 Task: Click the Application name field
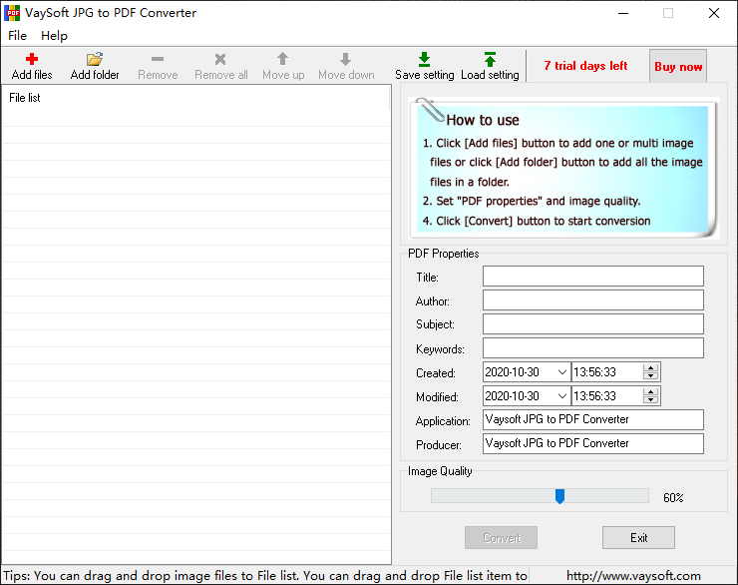(593, 419)
